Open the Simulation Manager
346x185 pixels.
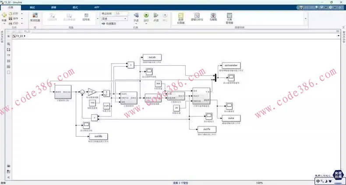[229, 17]
